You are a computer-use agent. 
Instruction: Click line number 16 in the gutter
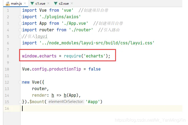coord(7,108)
